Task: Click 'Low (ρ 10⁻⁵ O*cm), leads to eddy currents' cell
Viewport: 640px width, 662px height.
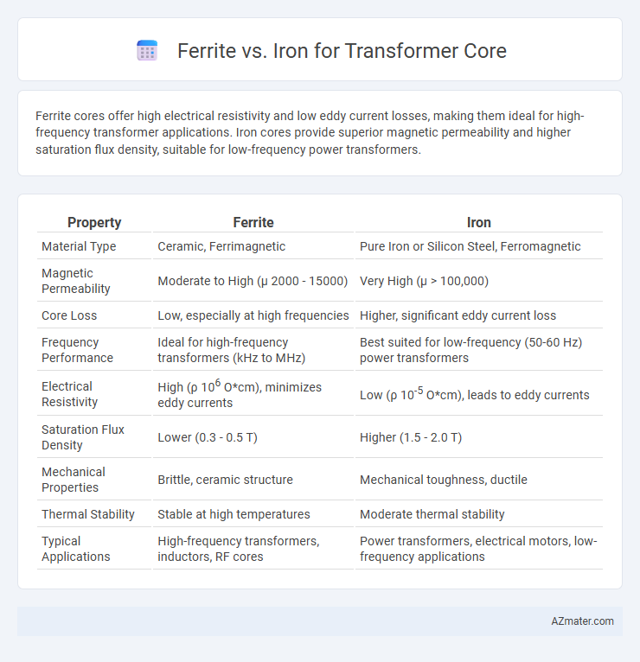Action: (478, 393)
